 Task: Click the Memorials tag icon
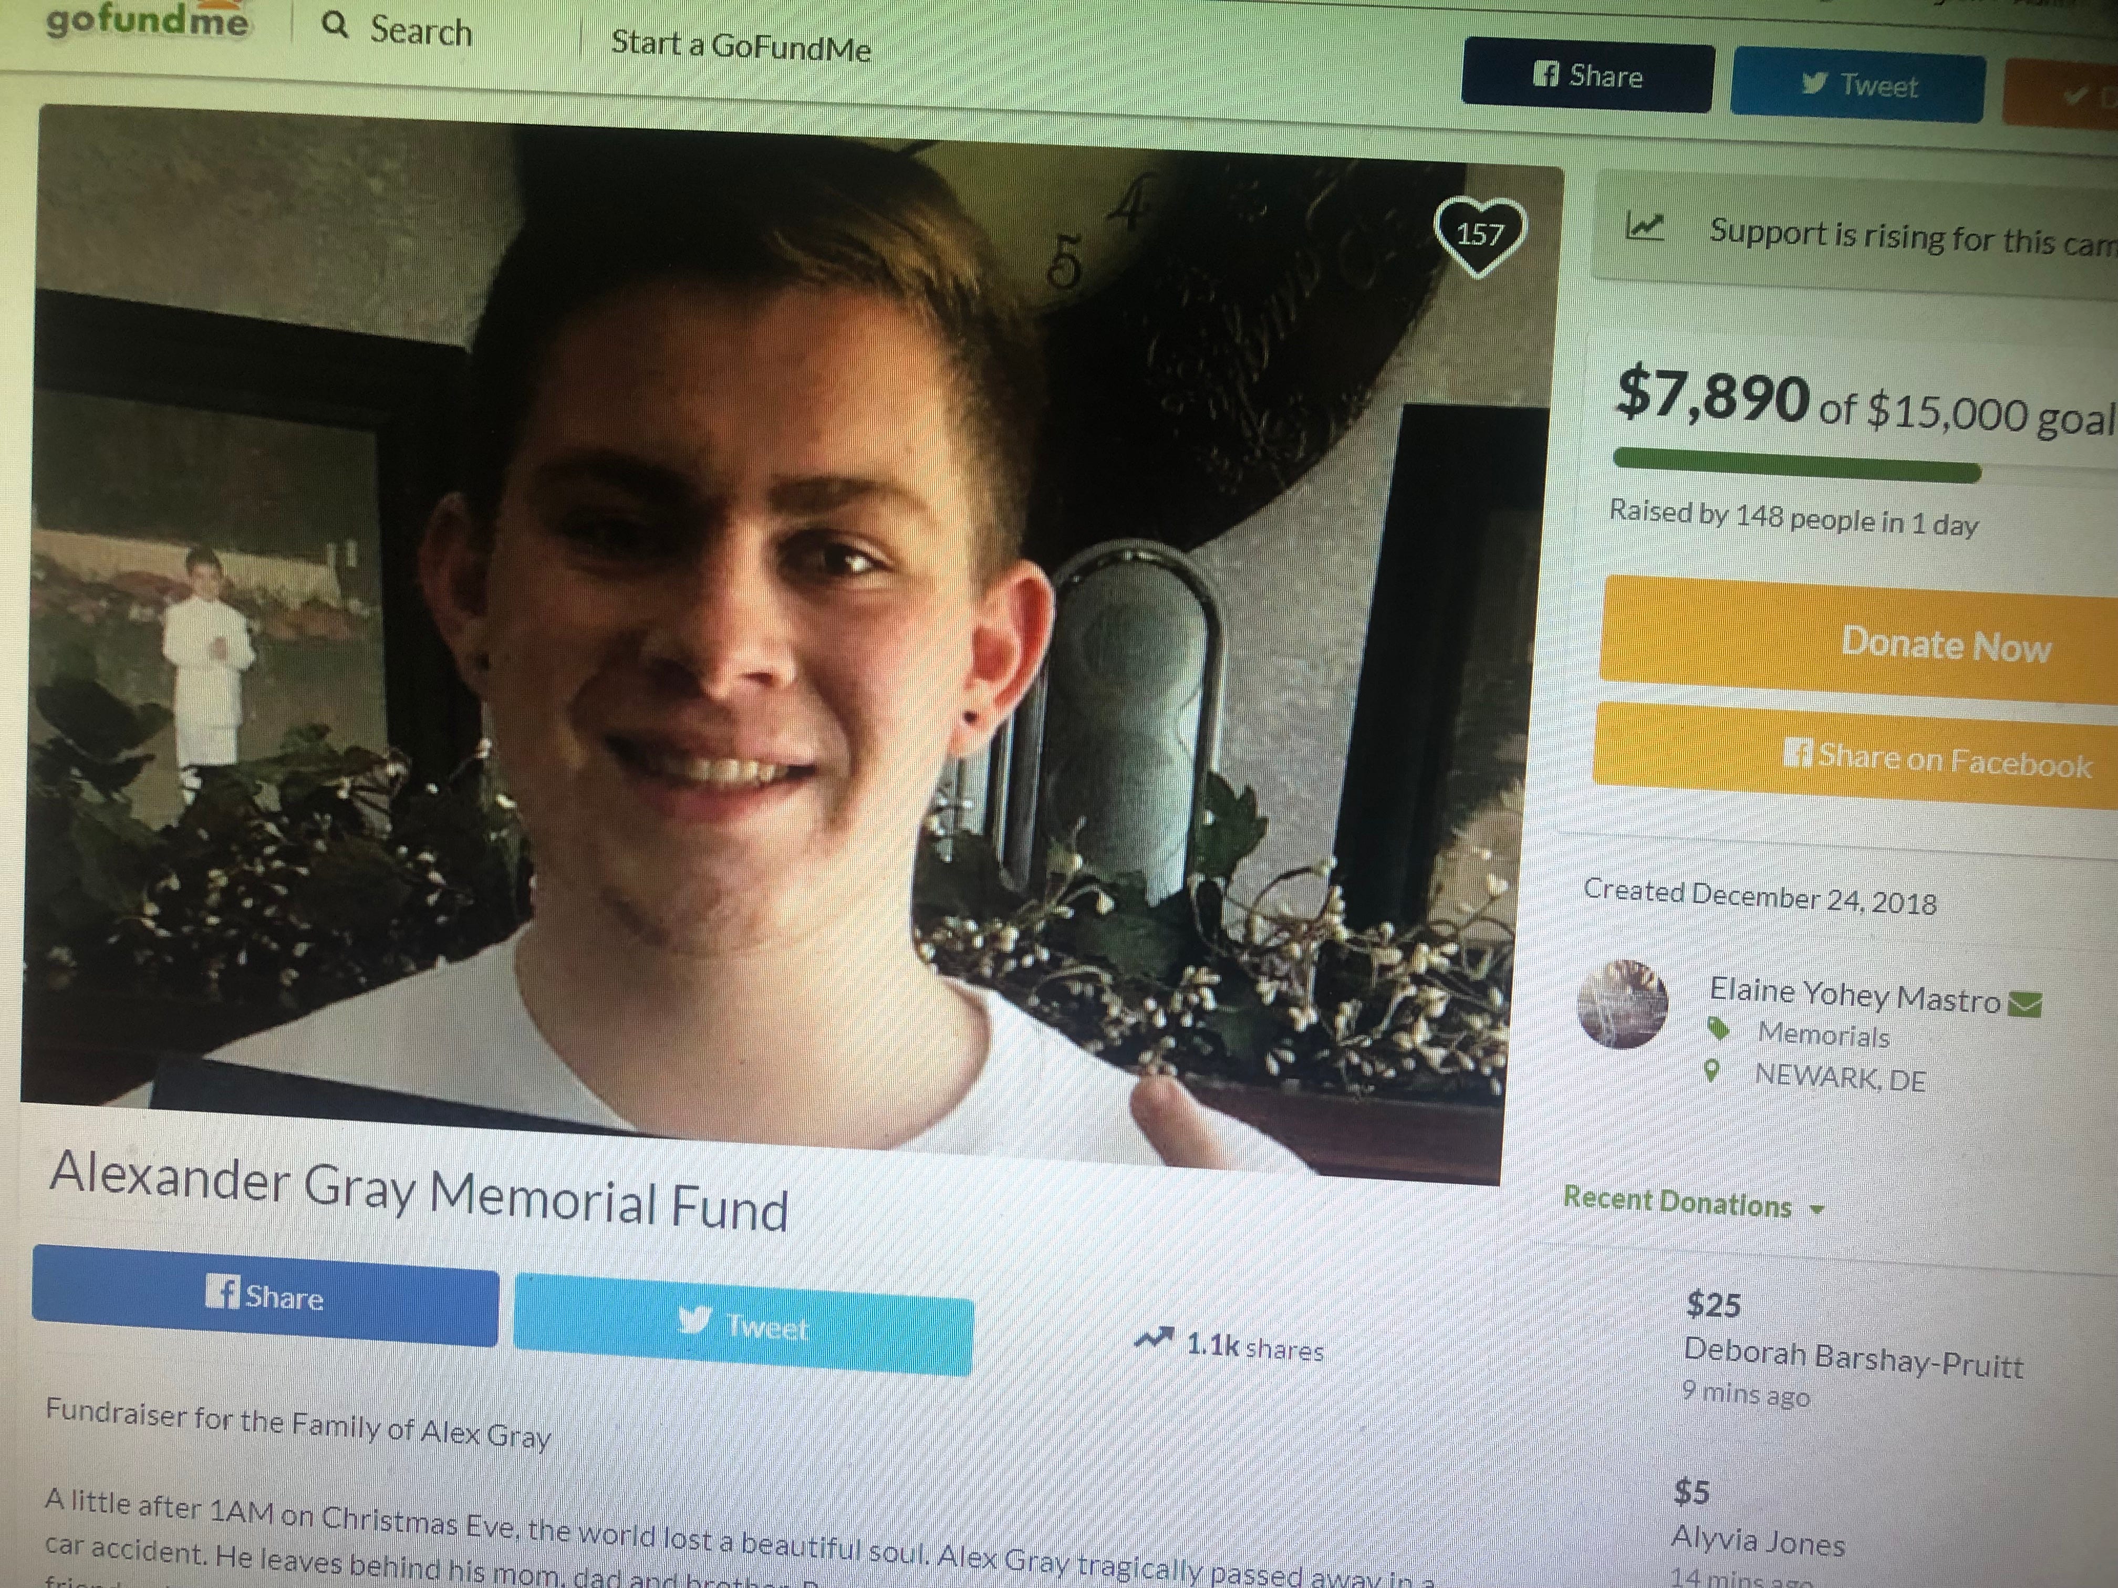(x=1719, y=1030)
